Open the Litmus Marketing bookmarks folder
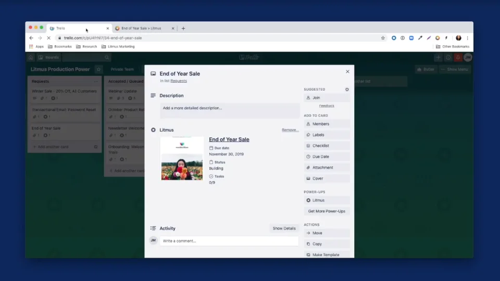This screenshot has height=281, width=500. pyautogui.click(x=118, y=46)
